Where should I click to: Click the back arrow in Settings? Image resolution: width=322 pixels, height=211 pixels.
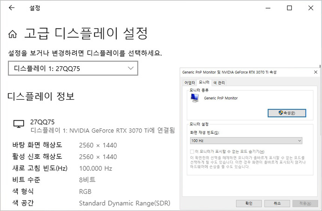[12, 8]
